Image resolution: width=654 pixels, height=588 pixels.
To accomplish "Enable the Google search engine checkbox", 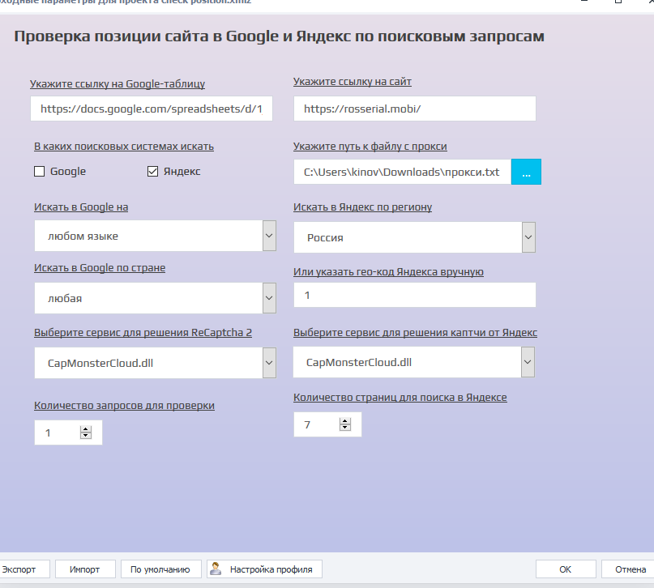I will tap(39, 172).
